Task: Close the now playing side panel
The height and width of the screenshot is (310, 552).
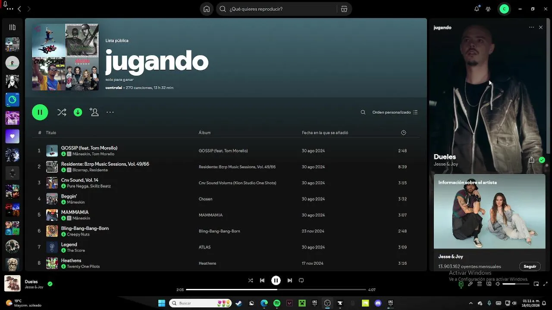Action: pos(541,27)
